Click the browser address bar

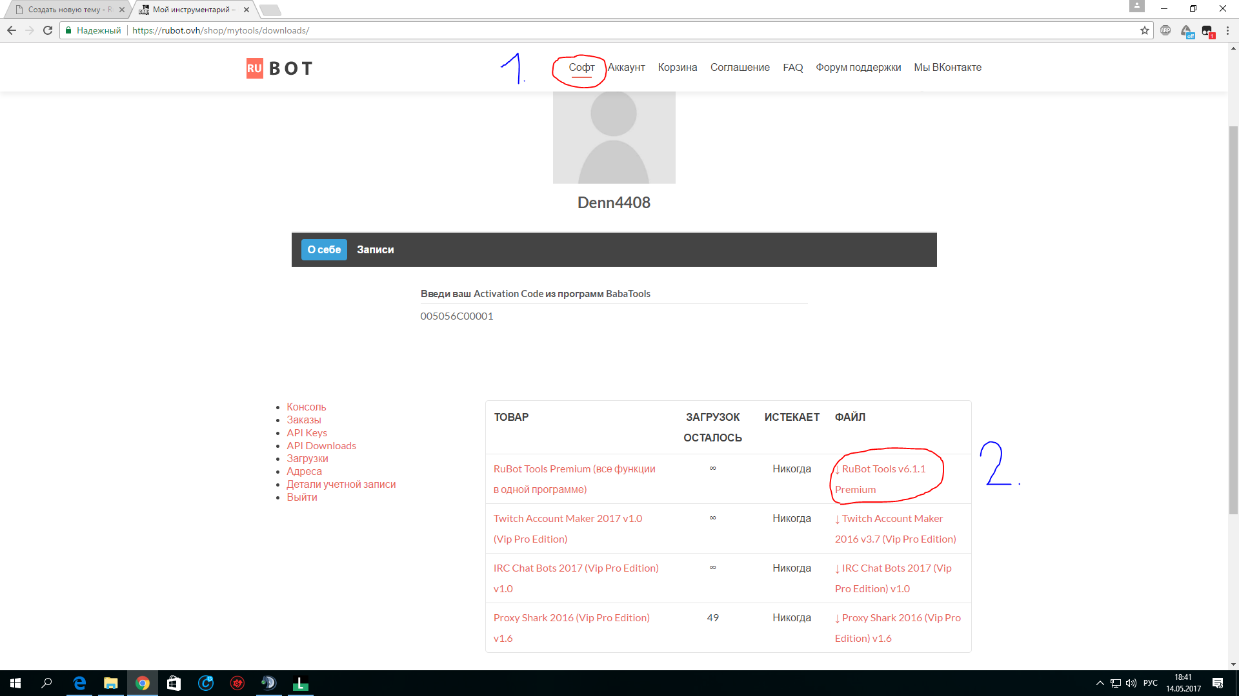tap(581, 30)
